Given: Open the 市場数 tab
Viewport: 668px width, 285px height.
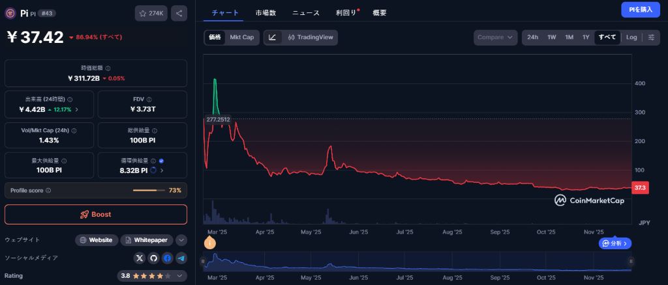Looking at the screenshot, I should pyautogui.click(x=266, y=13).
